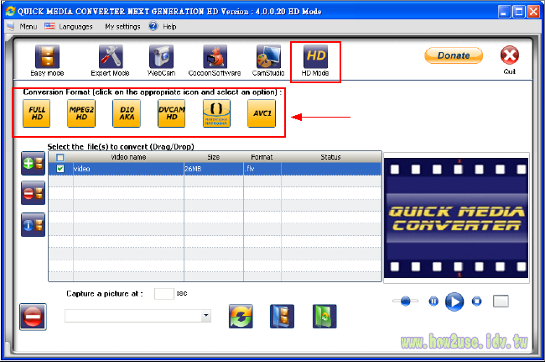
Task: Launch the WebCam tool
Action: click(x=161, y=59)
